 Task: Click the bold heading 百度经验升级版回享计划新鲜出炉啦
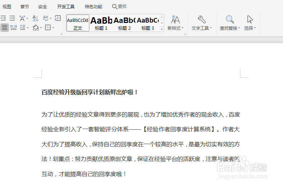[x=90, y=92]
